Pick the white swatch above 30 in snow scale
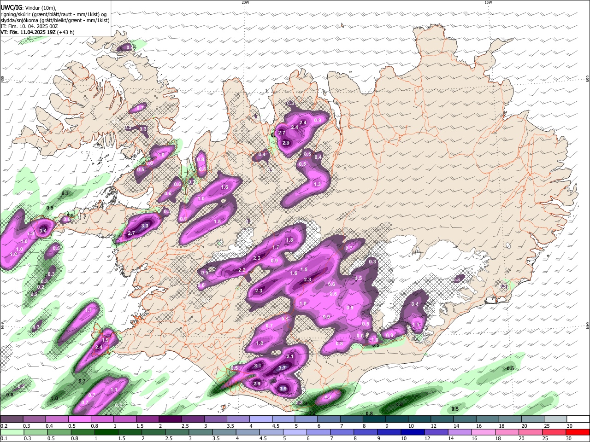 tap(578, 419)
